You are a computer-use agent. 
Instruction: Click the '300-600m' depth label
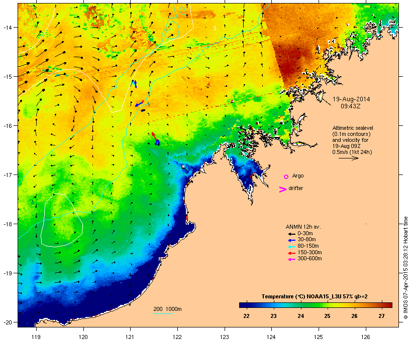310,259
